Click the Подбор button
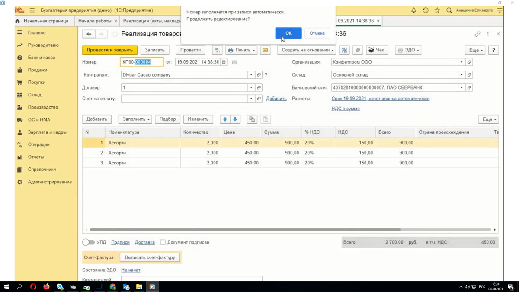This screenshot has height=292, width=519. click(x=168, y=119)
